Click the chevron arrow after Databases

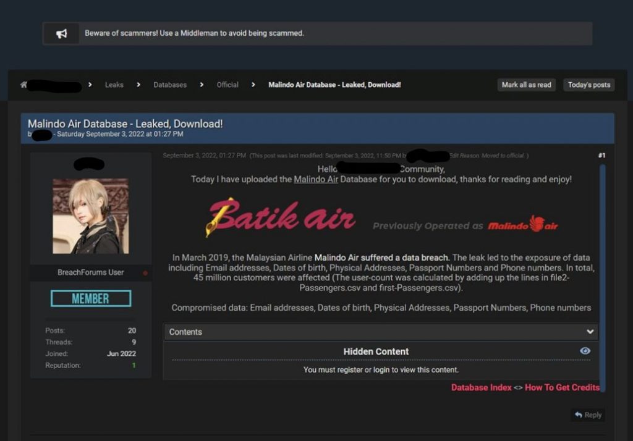coord(202,85)
